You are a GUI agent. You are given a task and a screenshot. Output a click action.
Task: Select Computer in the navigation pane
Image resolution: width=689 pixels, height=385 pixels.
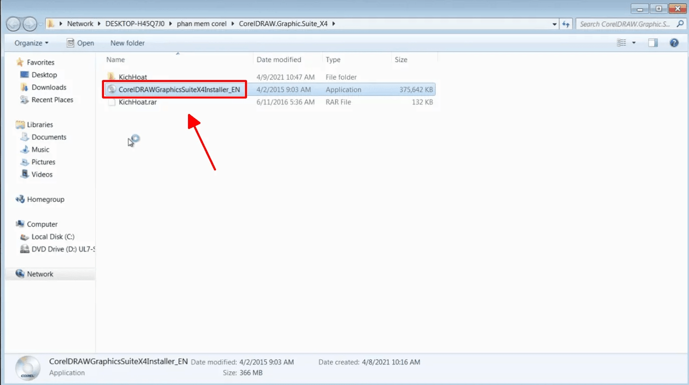[42, 224]
